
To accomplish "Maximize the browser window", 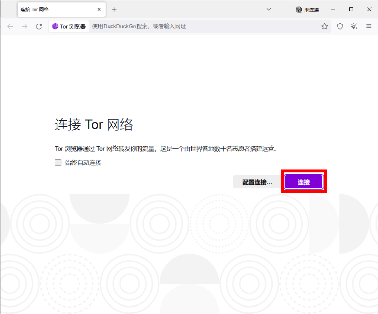I will 351,9.
